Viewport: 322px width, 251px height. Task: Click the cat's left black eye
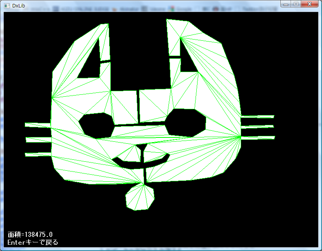click(96, 125)
